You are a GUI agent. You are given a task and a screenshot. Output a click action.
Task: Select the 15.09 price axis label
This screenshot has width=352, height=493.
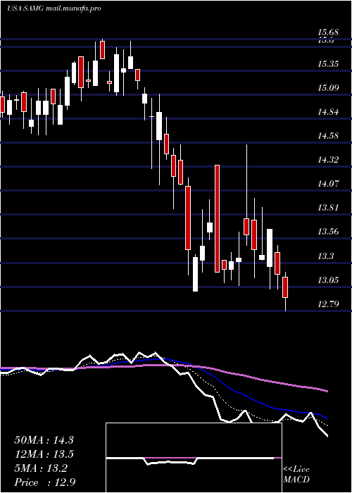328,88
